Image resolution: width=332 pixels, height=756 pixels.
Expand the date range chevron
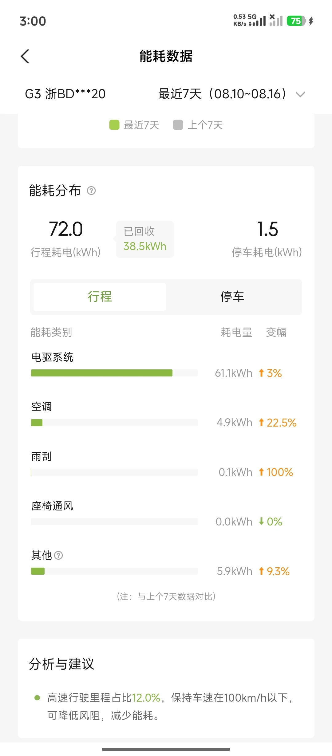click(x=300, y=94)
